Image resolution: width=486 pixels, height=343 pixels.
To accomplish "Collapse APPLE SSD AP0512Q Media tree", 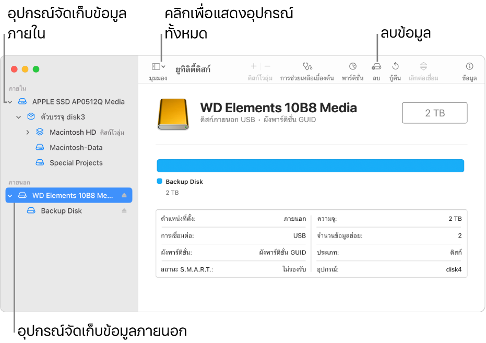I will coord(10,102).
